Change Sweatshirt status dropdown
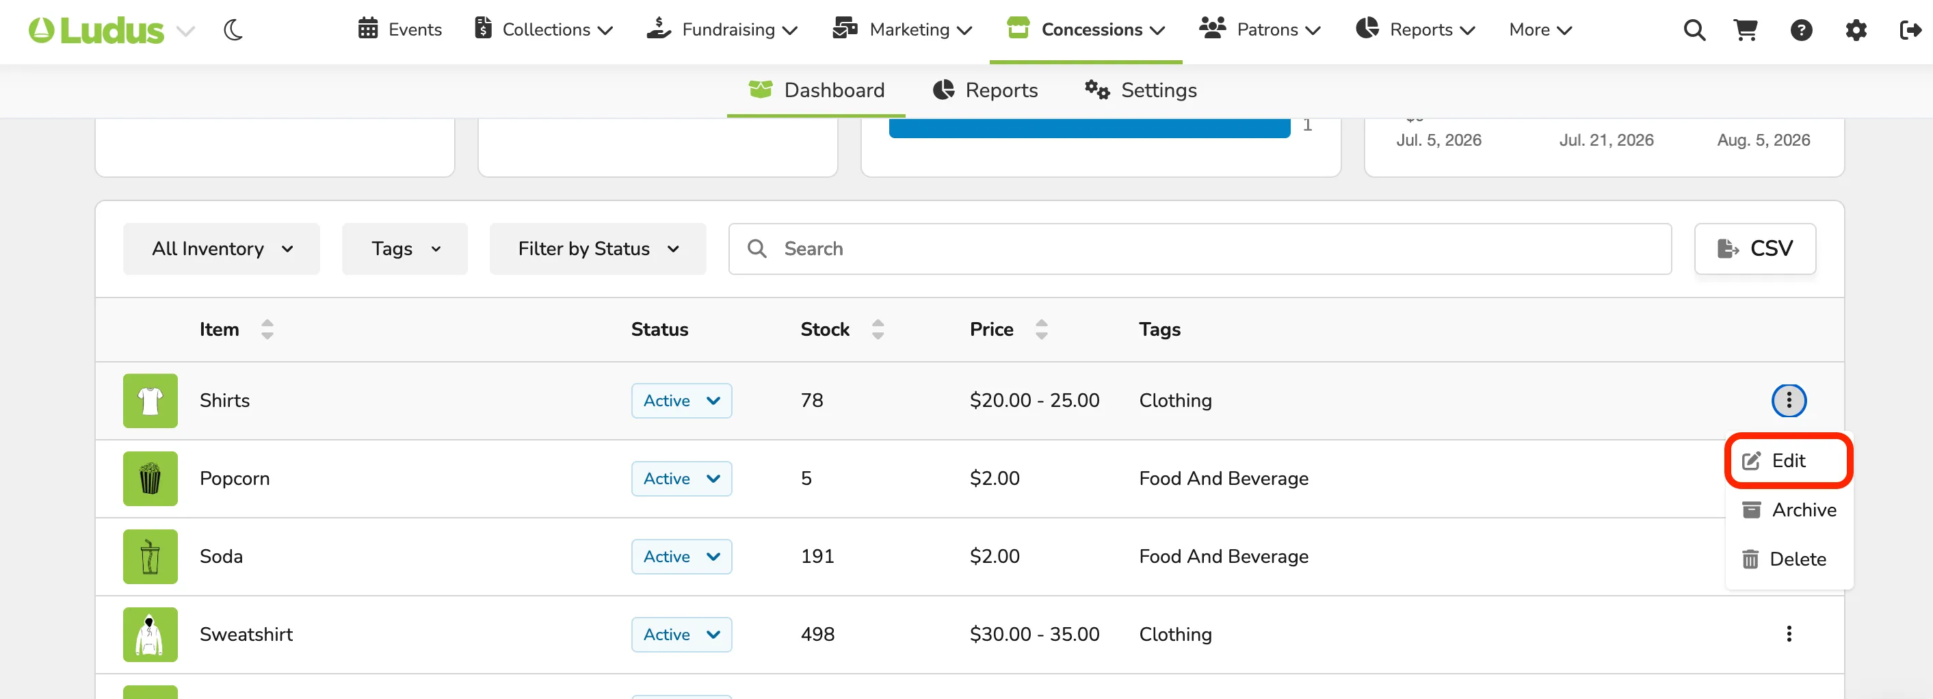This screenshot has height=699, width=1933. coord(681,635)
